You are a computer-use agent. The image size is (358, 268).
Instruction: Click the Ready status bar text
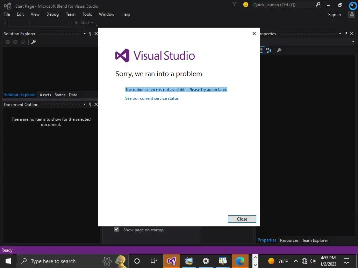[x=7, y=250]
